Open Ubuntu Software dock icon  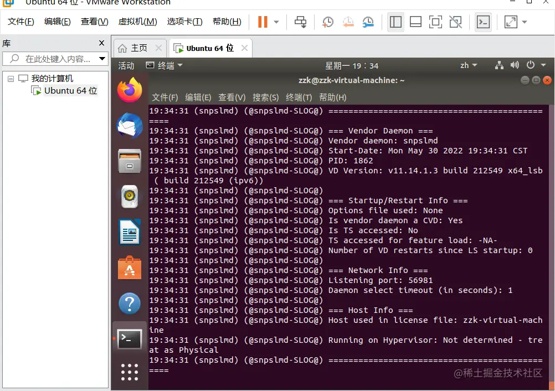click(130, 268)
